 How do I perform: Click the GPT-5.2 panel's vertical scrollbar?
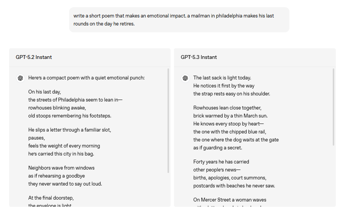168,121
